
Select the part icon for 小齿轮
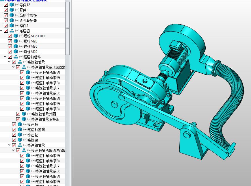[20, 135]
